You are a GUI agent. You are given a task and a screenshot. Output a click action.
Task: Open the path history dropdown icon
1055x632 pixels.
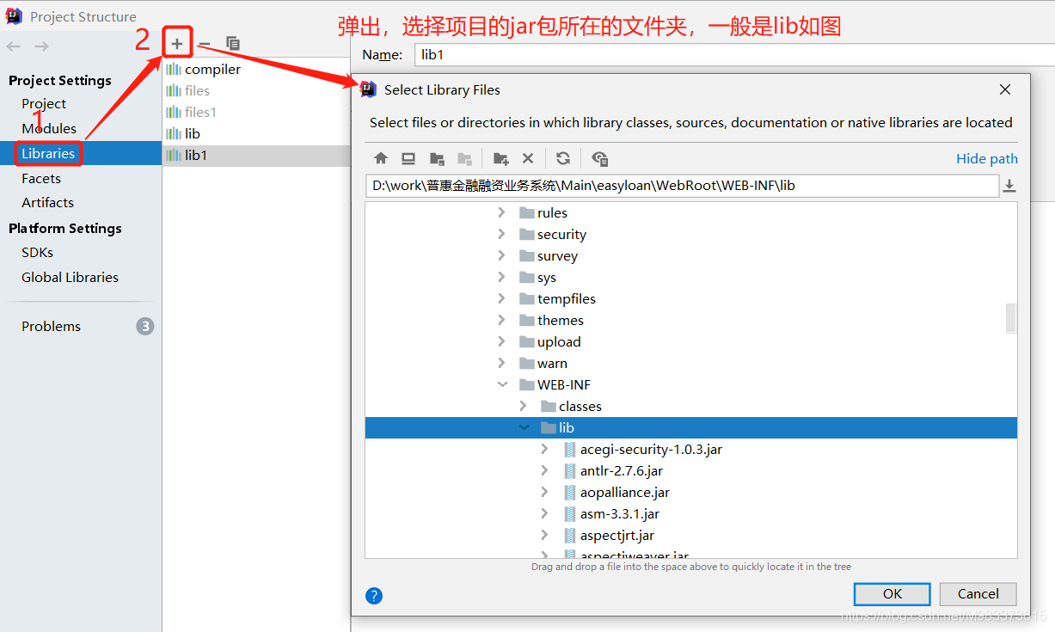coord(1009,186)
